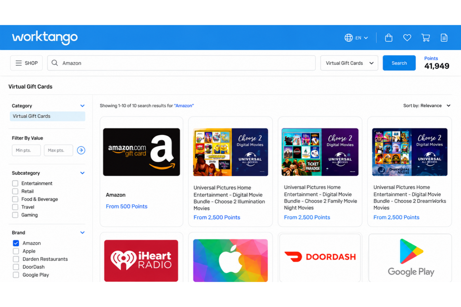Open the Google Play card image
The image size is (461, 307).
pos(410,258)
